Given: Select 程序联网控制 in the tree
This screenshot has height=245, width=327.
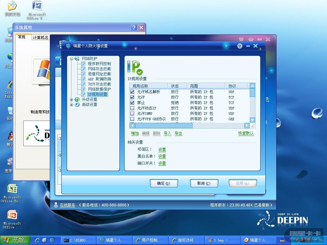Looking at the screenshot, I should coord(99,64).
